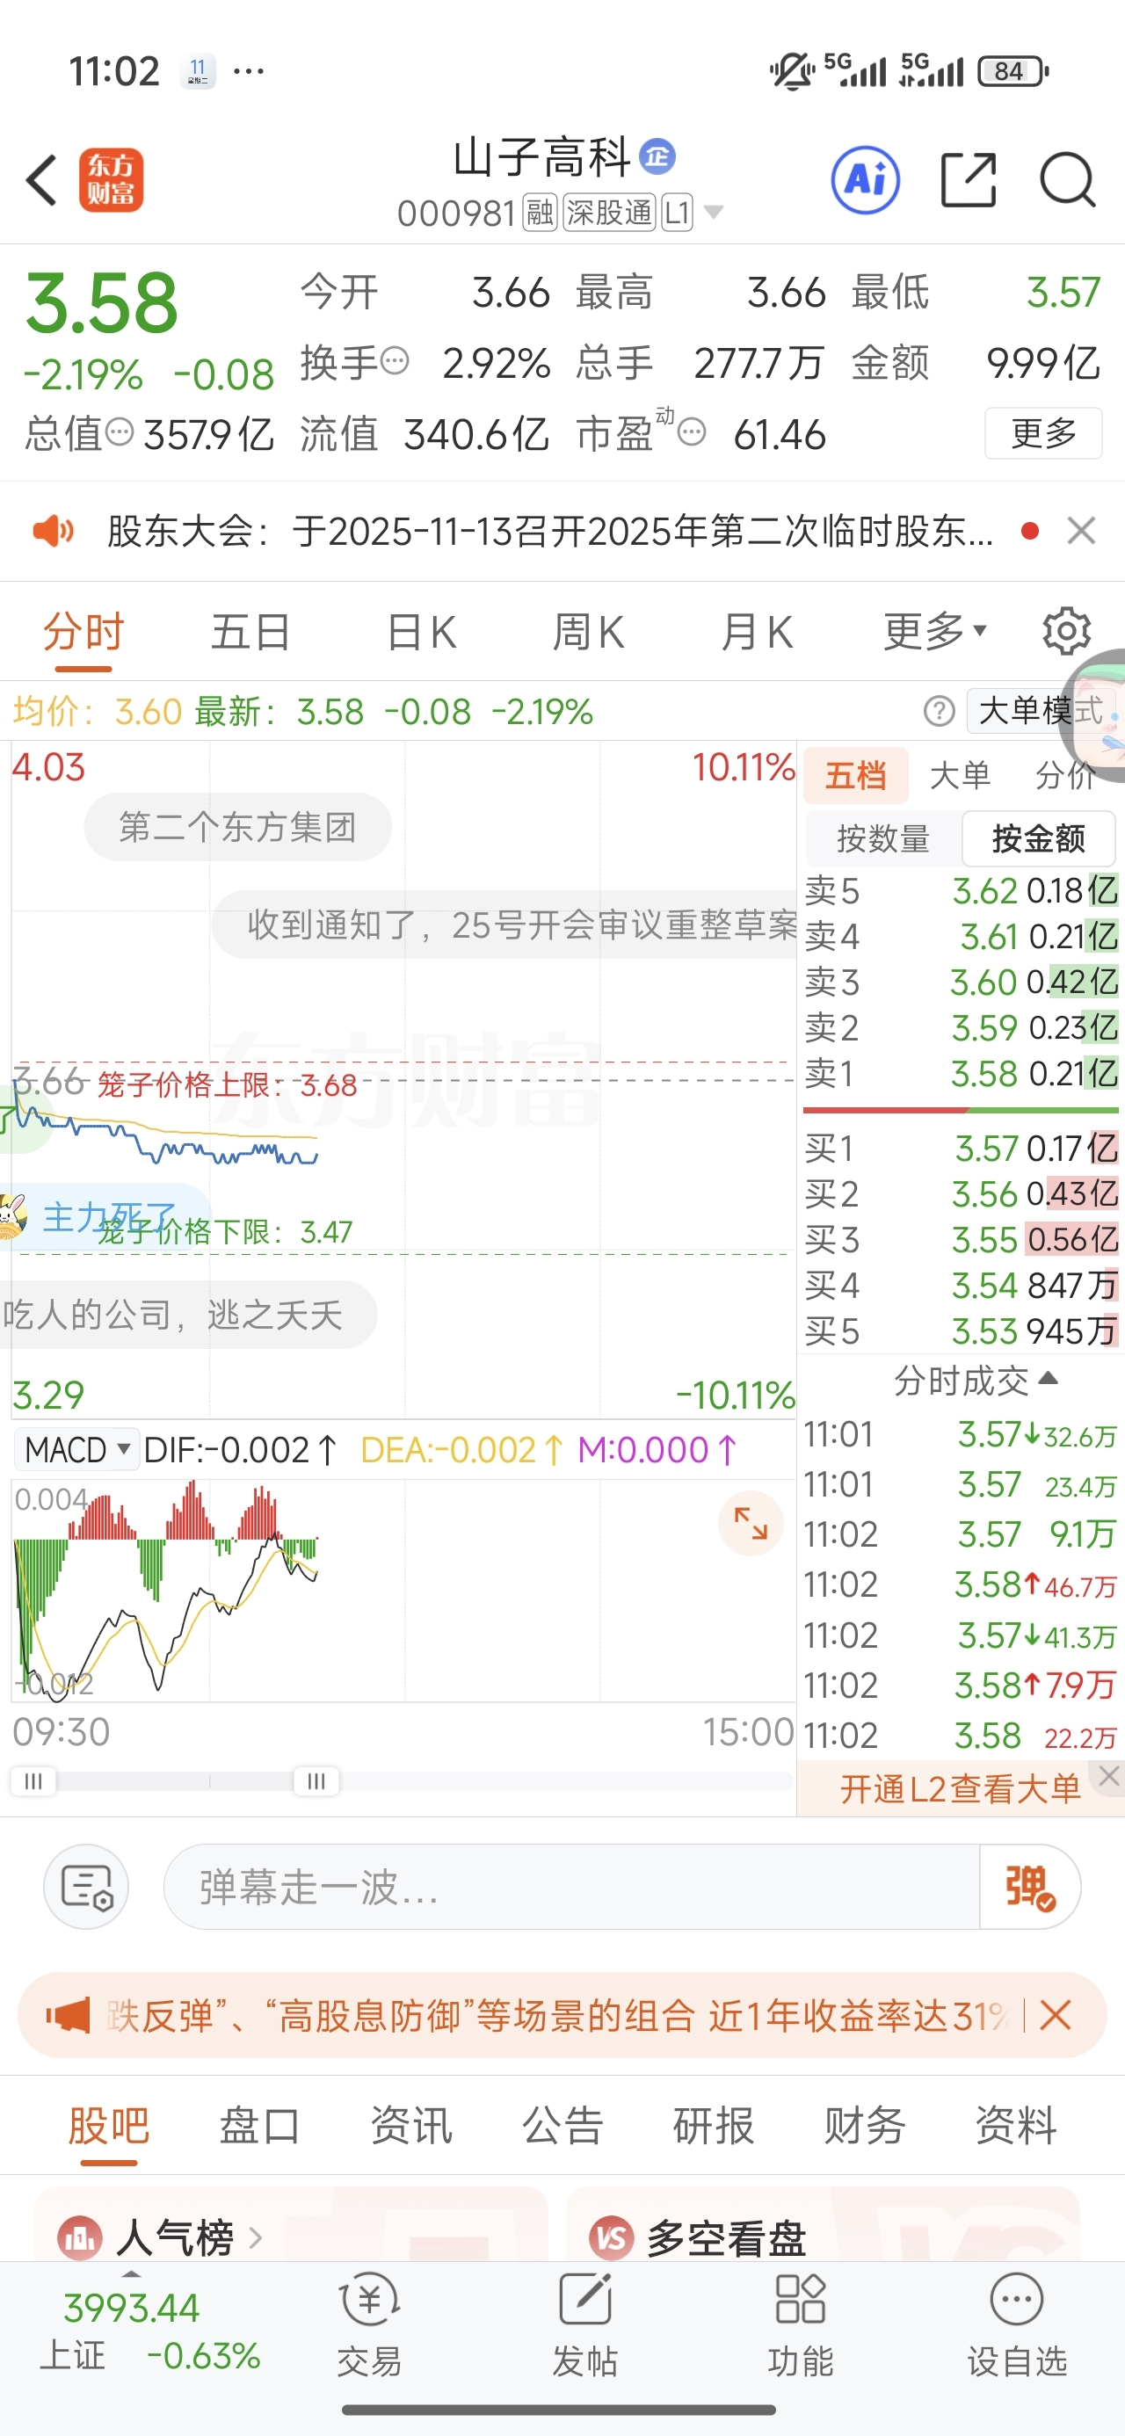Image resolution: width=1125 pixels, height=2436 pixels.
Task: Tap the left chart range handle
Action: (x=33, y=1781)
